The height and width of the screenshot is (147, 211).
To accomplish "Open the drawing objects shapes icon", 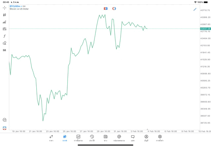I will click(5, 43).
